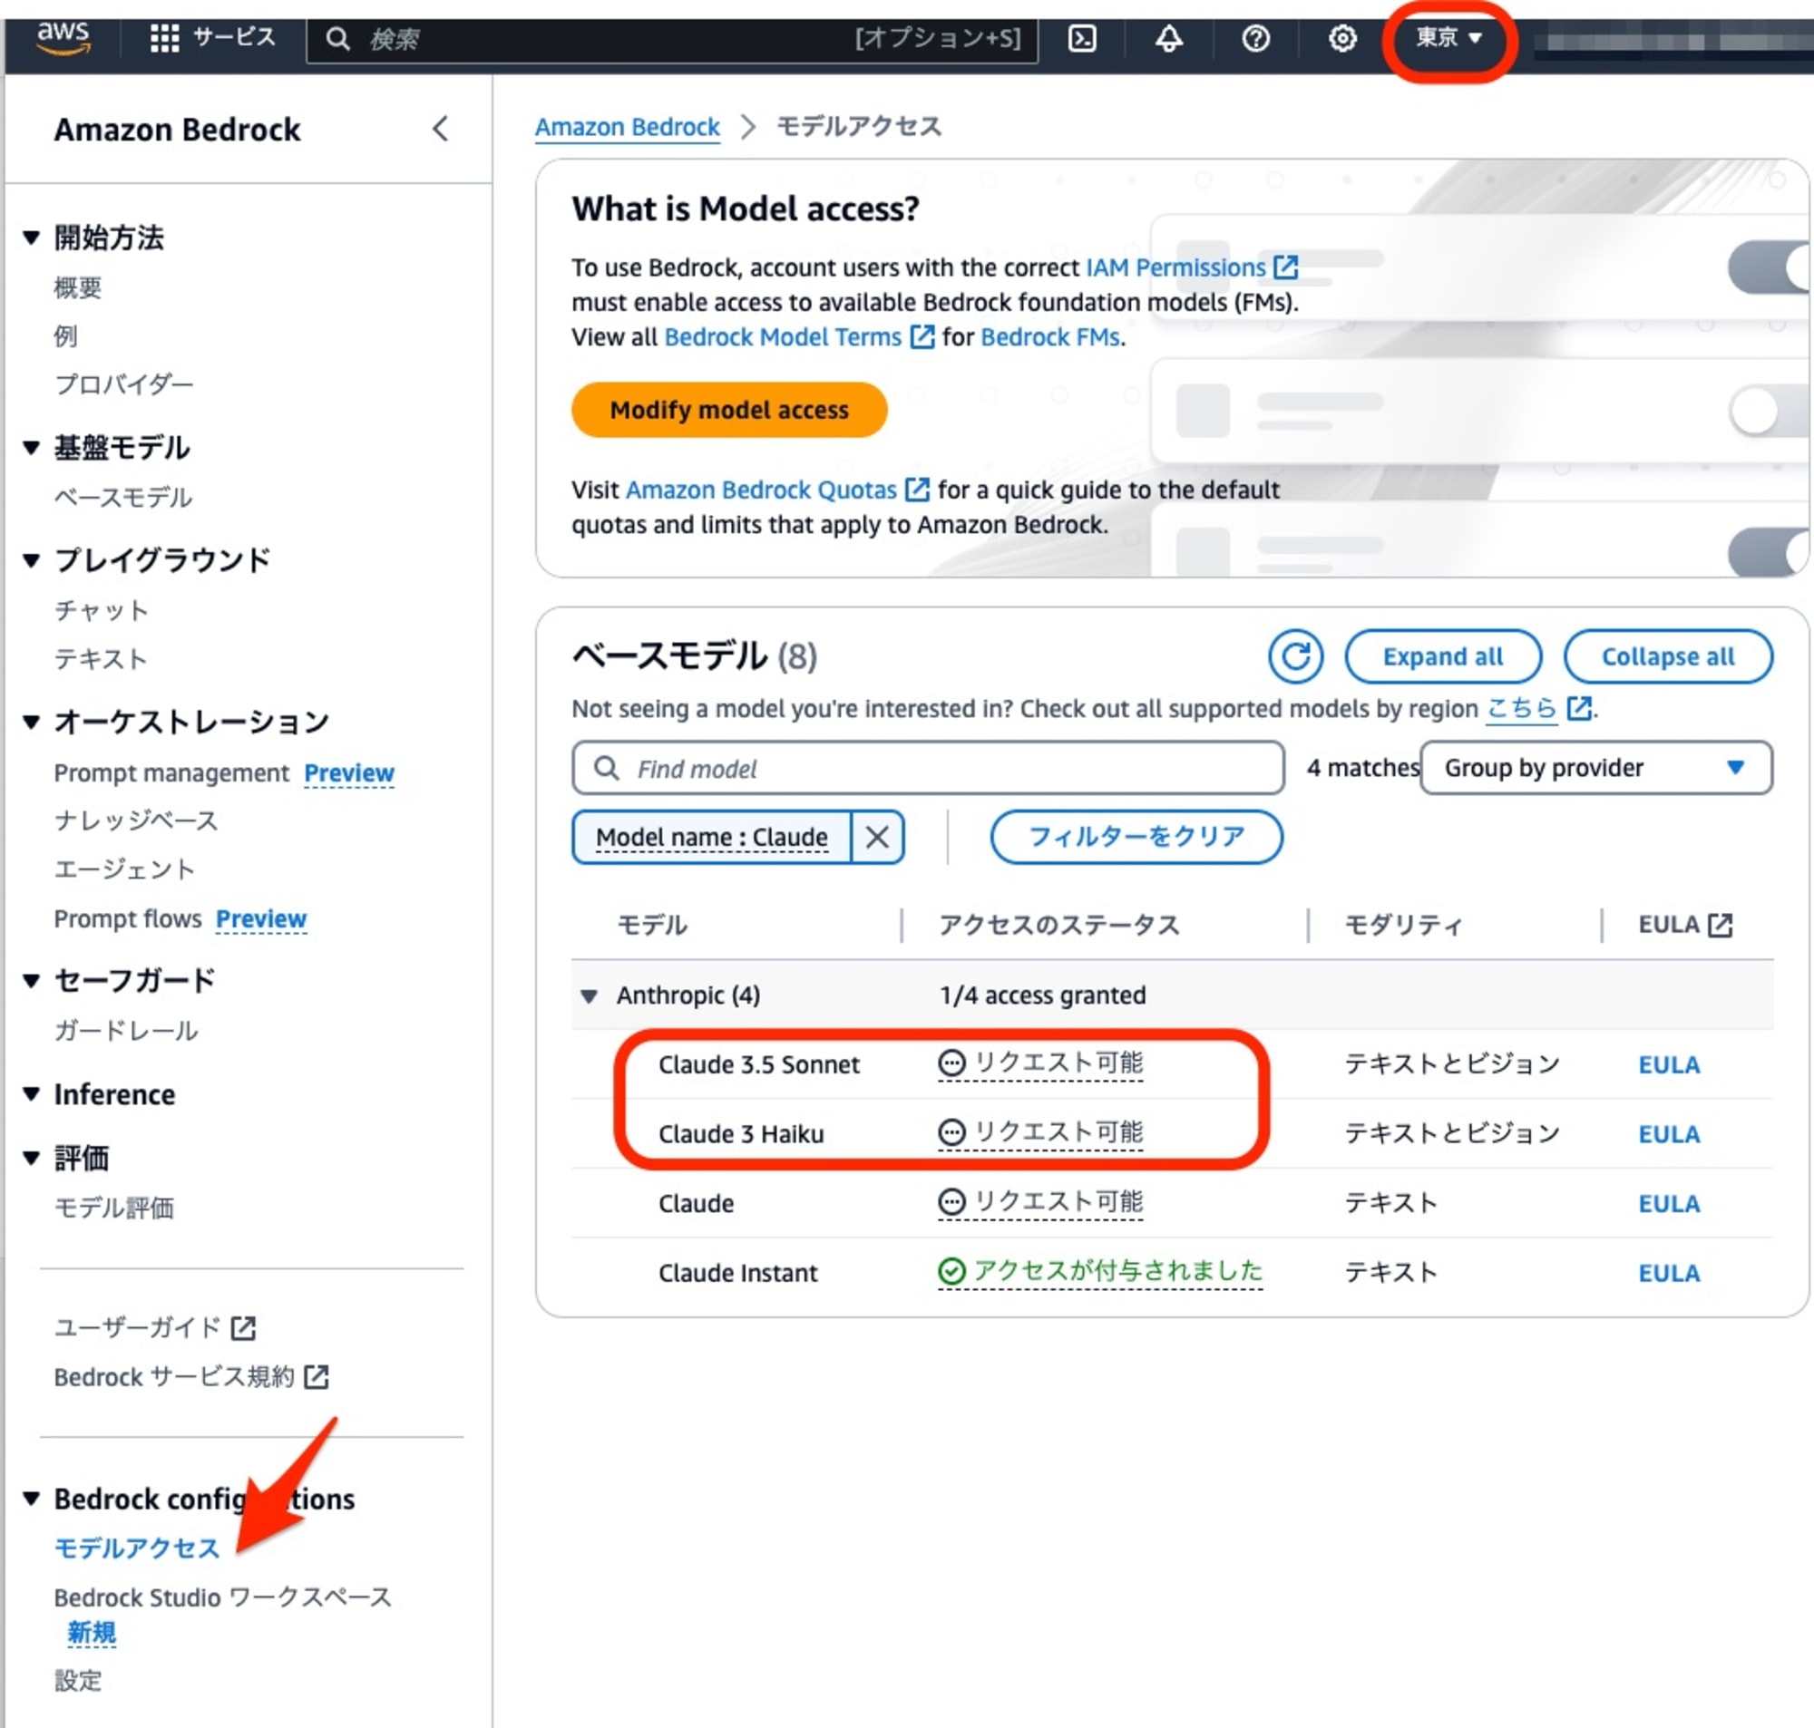Open the IAM Permissions link

[x=1175, y=267]
